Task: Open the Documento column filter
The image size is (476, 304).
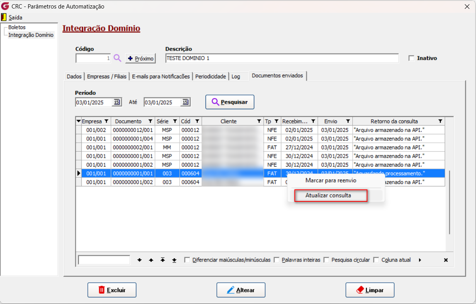Action: pos(150,121)
